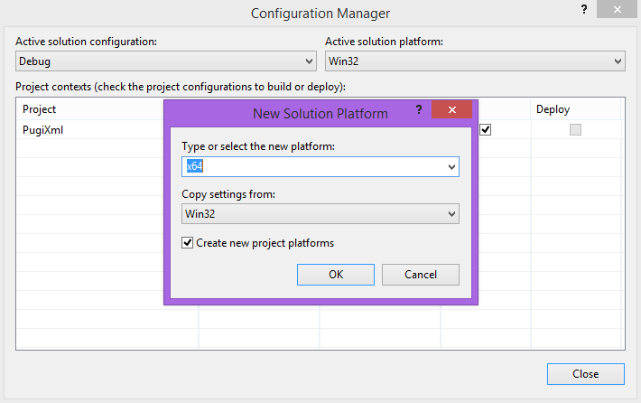Screen dimensions: 641x403
Task: Click the New Solution Platform help icon
Action: click(419, 109)
